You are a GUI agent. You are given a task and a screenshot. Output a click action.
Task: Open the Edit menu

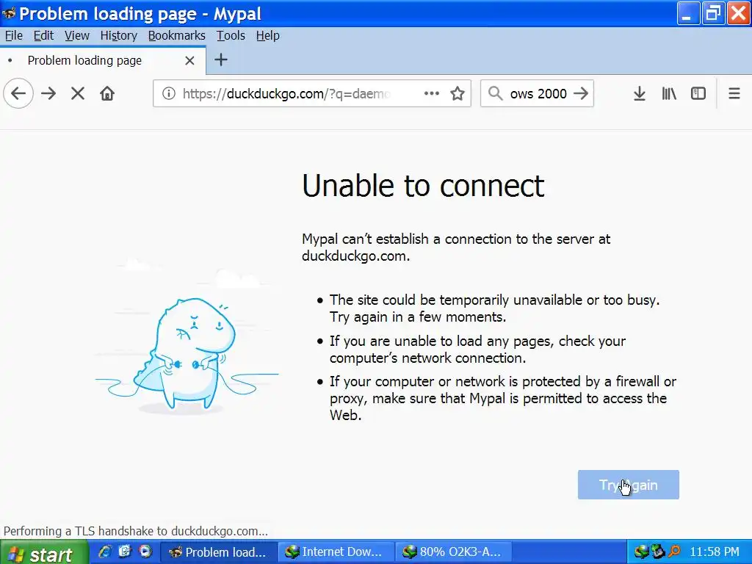43,35
